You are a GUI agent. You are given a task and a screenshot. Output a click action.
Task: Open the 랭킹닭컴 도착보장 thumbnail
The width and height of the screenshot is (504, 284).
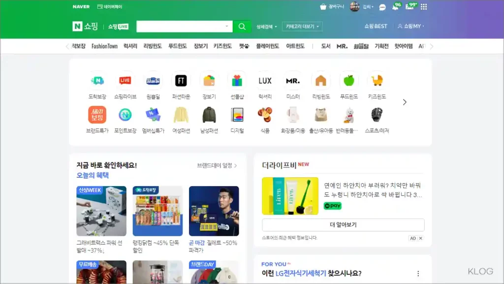(x=157, y=211)
